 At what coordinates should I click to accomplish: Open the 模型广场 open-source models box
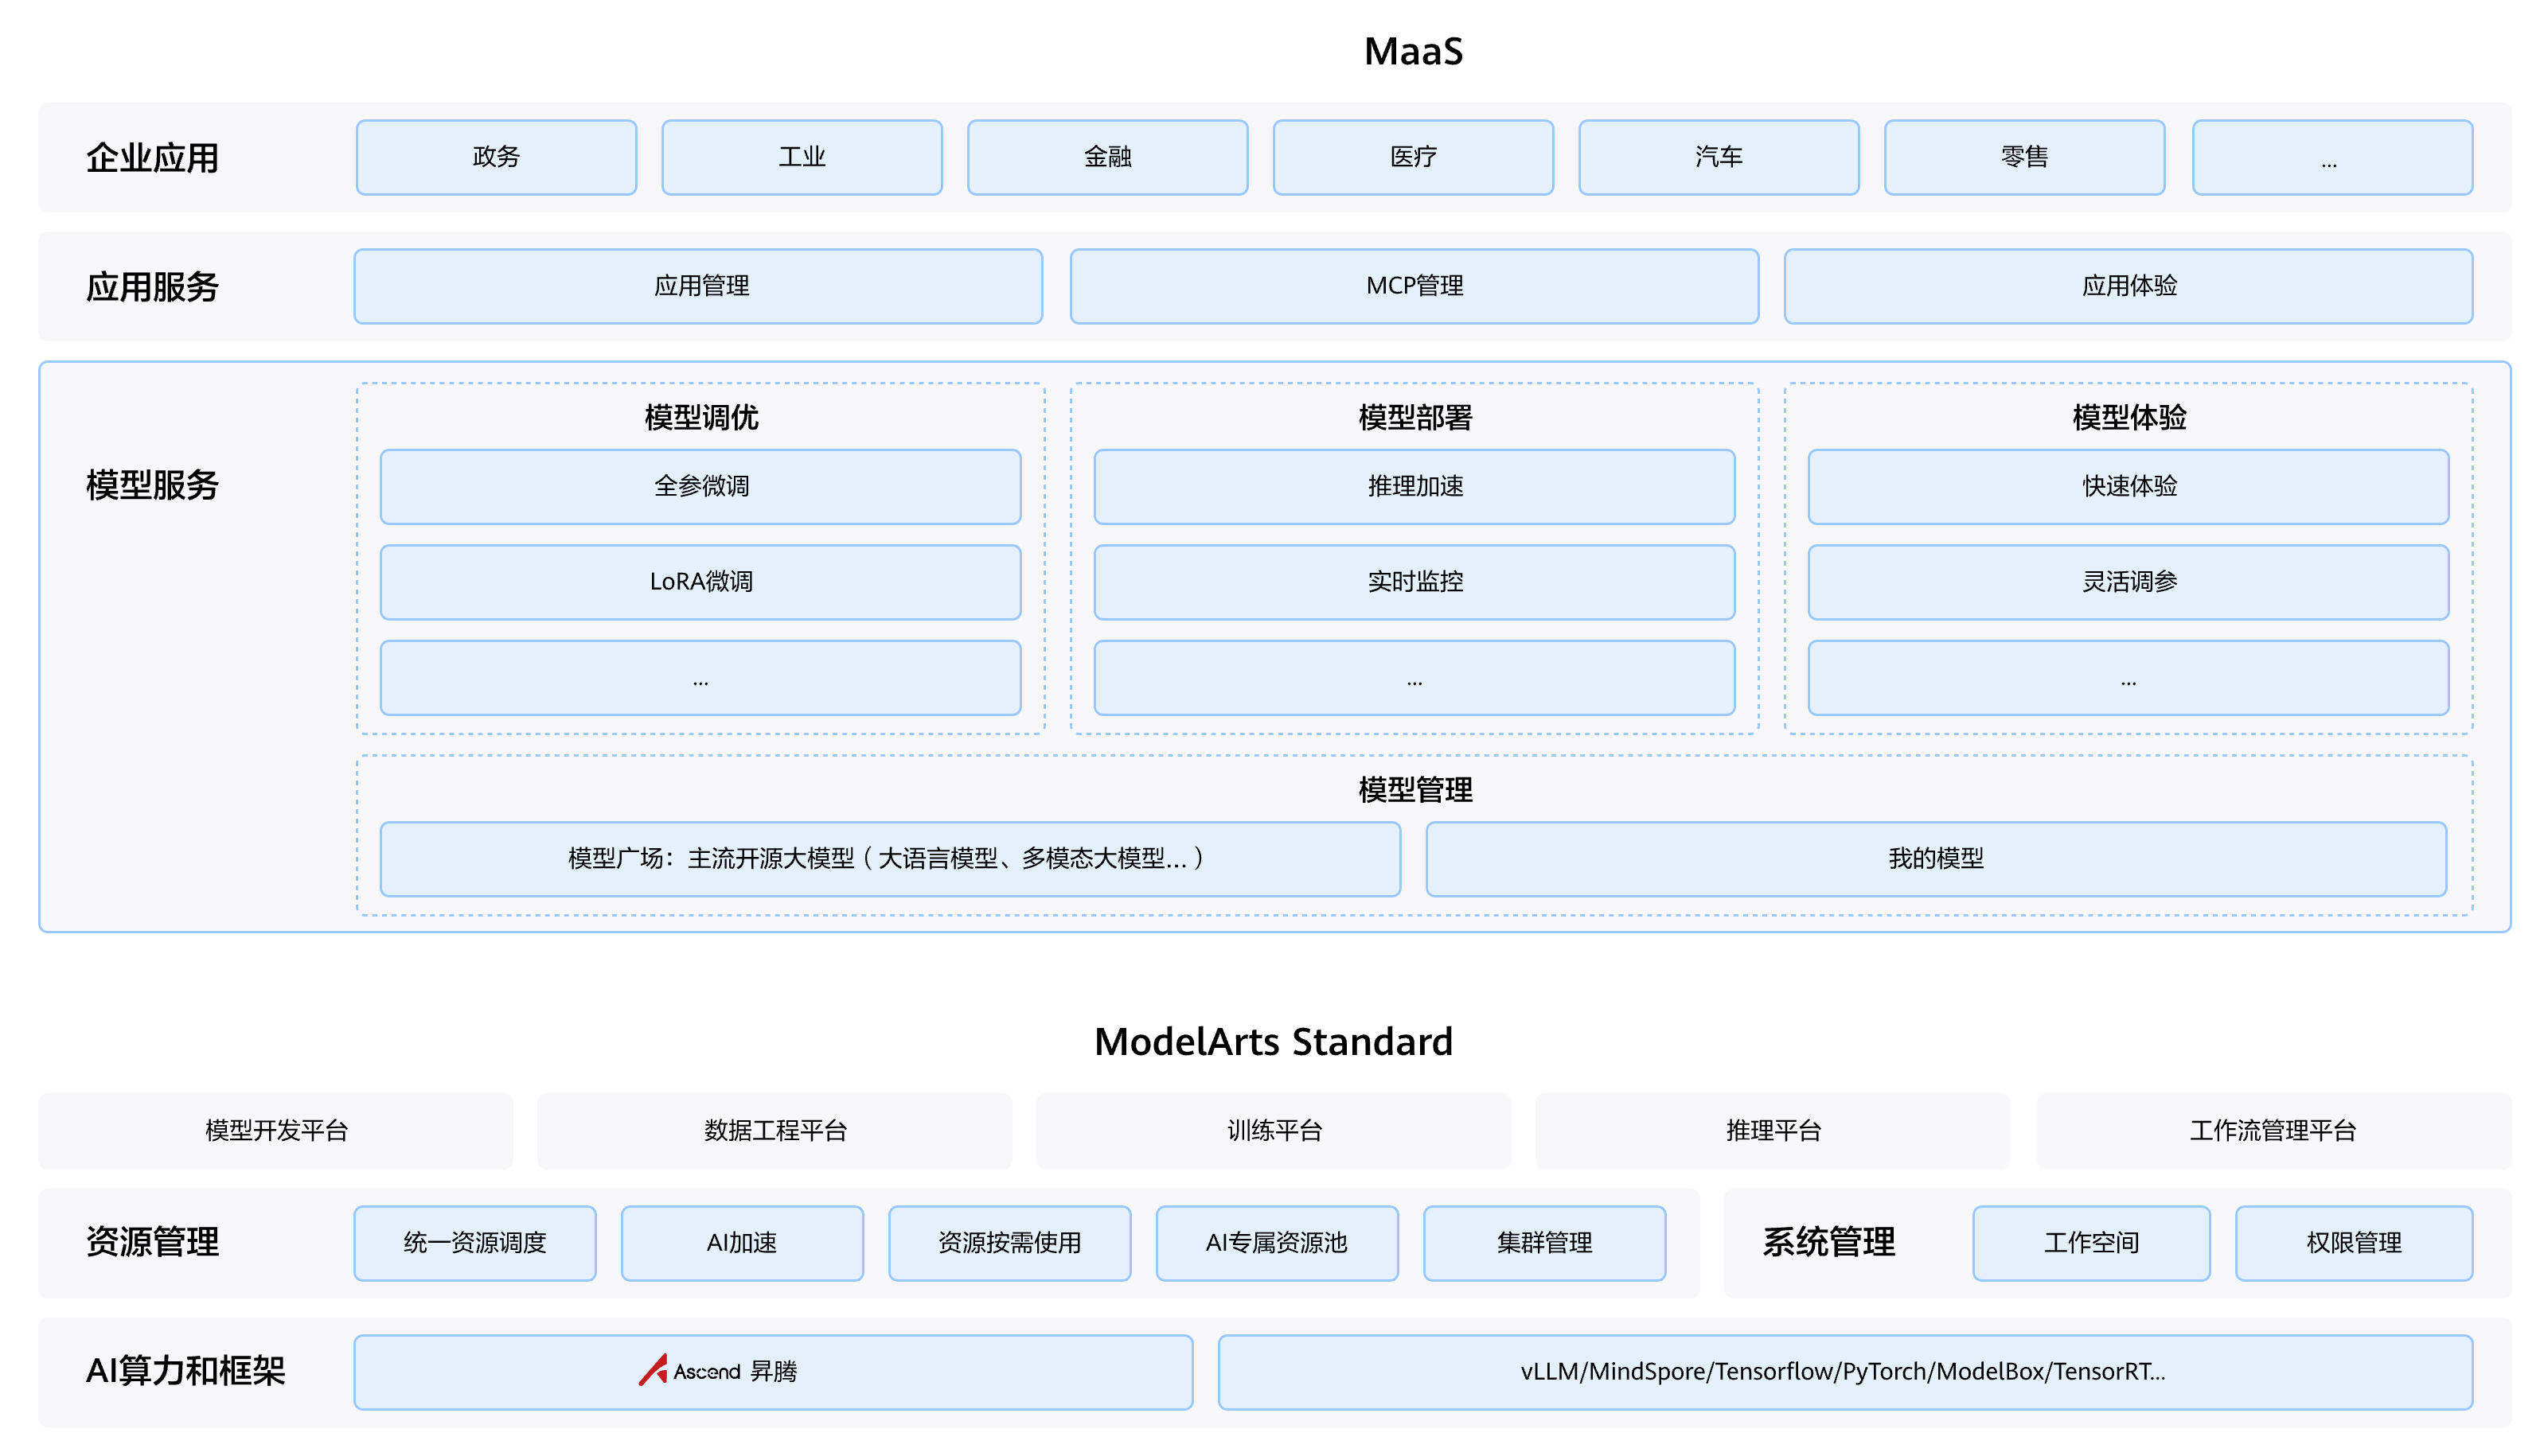coord(889,858)
